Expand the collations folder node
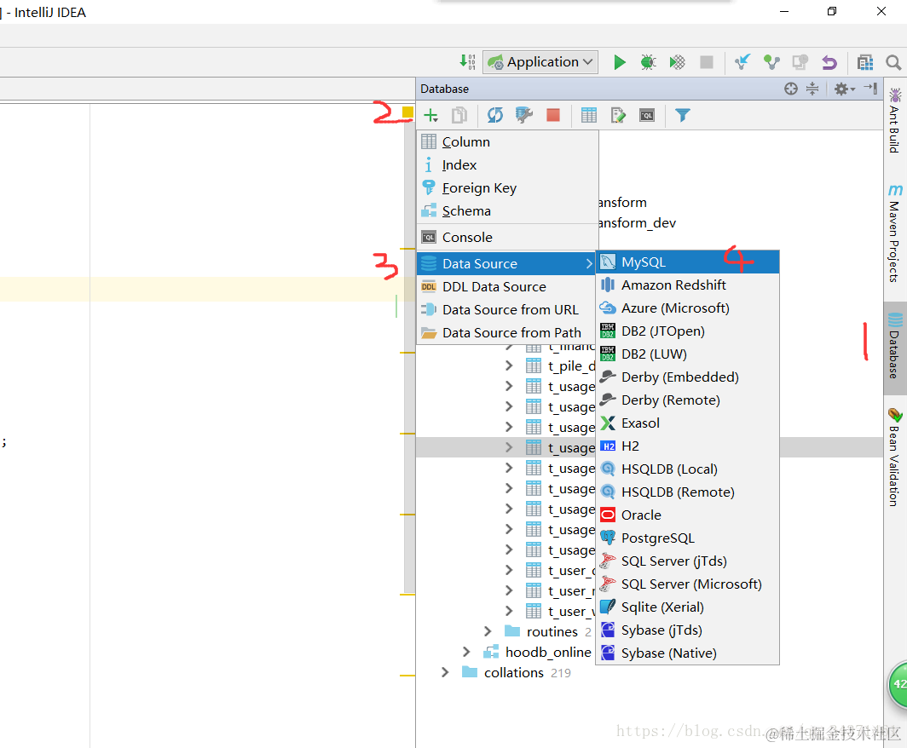Viewport: 907px width, 748px height. coord(445,672)
